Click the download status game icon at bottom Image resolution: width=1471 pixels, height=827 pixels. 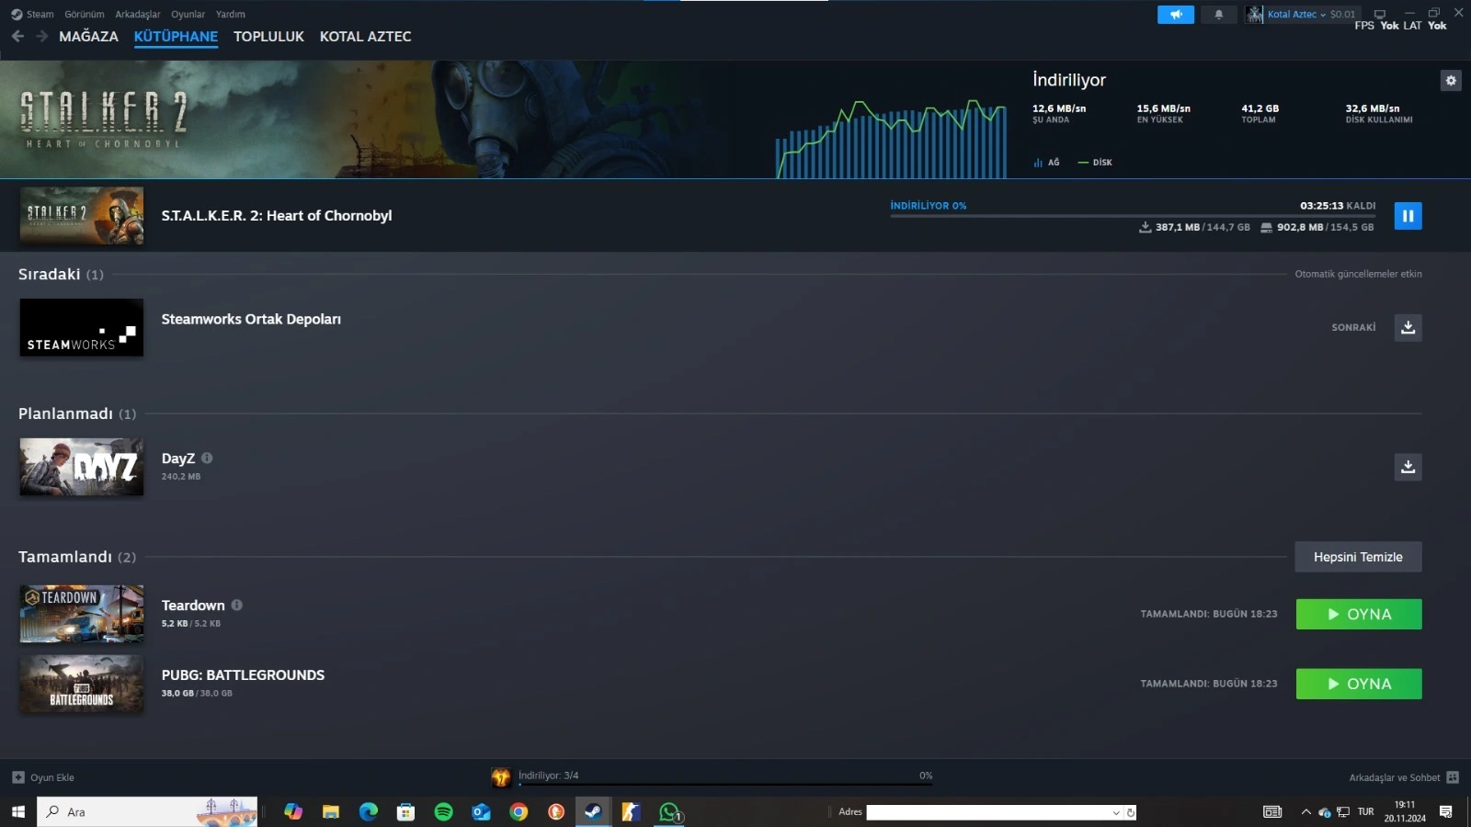click(x=501, y=777)
